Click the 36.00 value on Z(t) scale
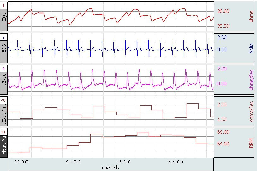The height and width of the screenshot is (171, 257). [223, 11]
